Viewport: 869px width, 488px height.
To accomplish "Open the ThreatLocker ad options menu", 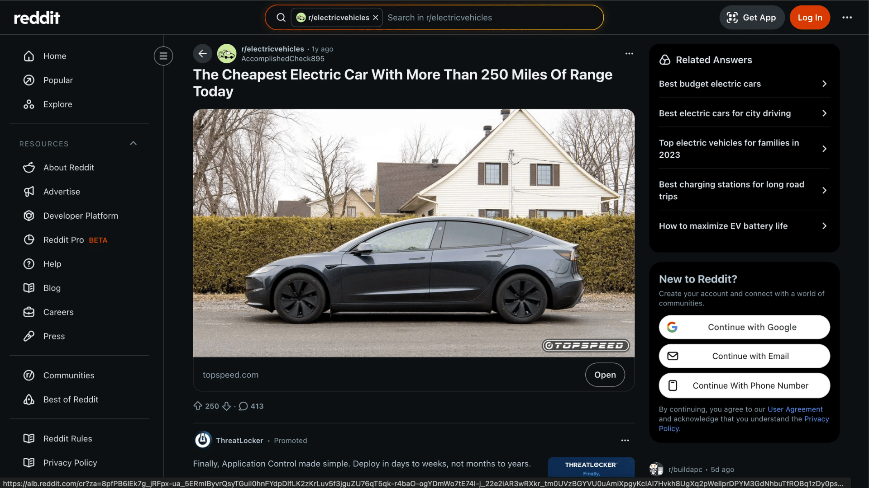I will (x=625, y=441).
